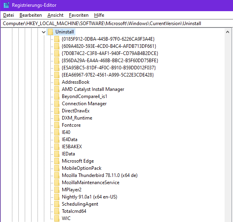Select the Connection Manager key

pyautogui.click(x=84, y=104)
